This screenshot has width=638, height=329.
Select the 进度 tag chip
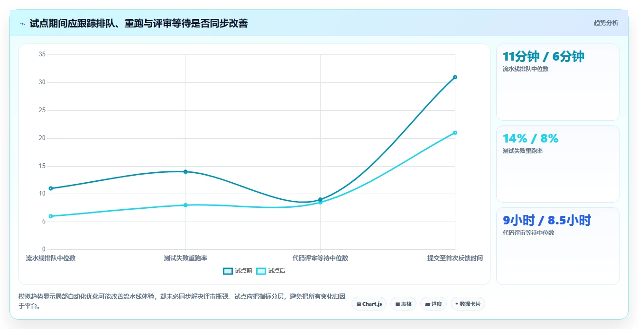point(434,304)
